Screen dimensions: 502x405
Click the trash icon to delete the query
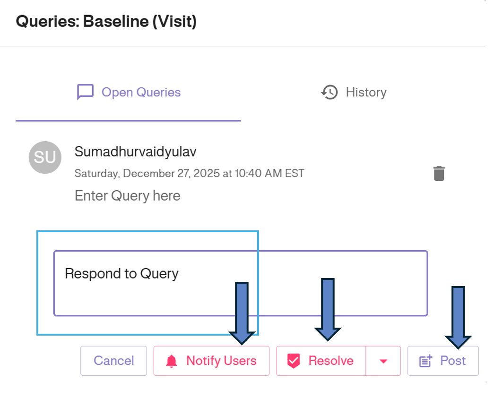point(439,173)
